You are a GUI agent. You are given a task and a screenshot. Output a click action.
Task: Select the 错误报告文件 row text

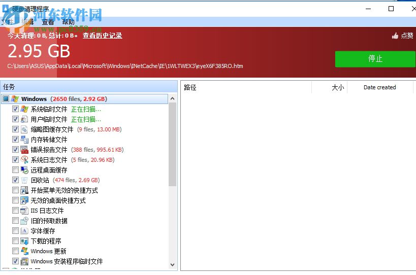tap(49, 150)
